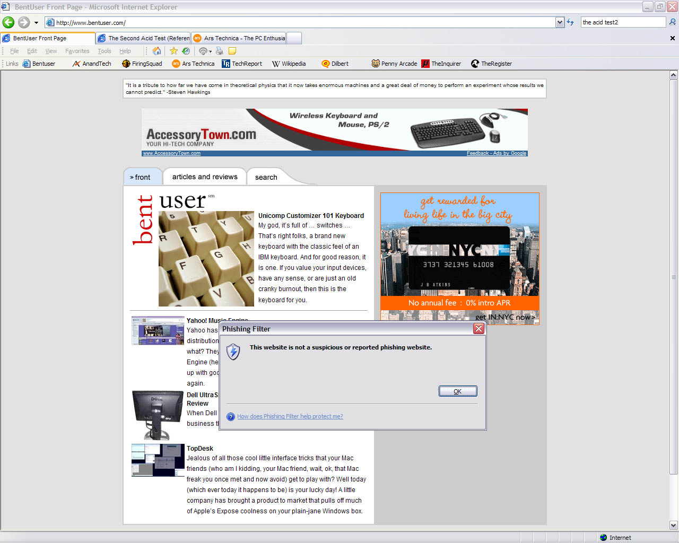Click the Internet zone status indicator
Image resolution: width=679 pixels, height=543 pixels.
point(615,538)
